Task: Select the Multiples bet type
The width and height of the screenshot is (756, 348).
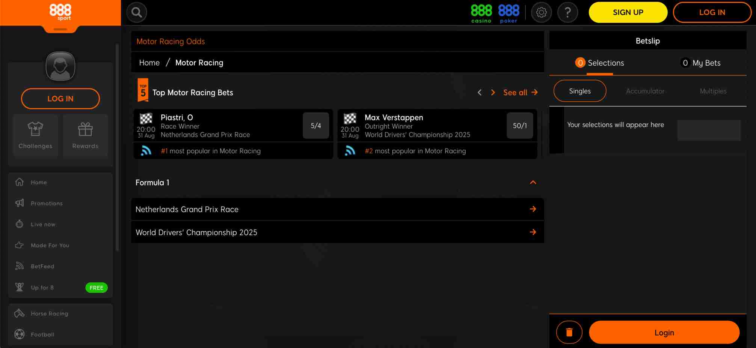Action: (x=713, y=91)
